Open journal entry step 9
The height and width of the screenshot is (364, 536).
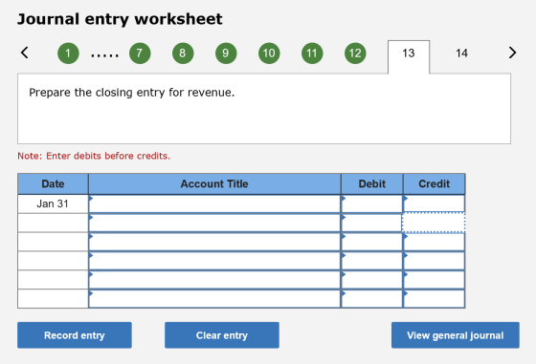click(226, 54)
